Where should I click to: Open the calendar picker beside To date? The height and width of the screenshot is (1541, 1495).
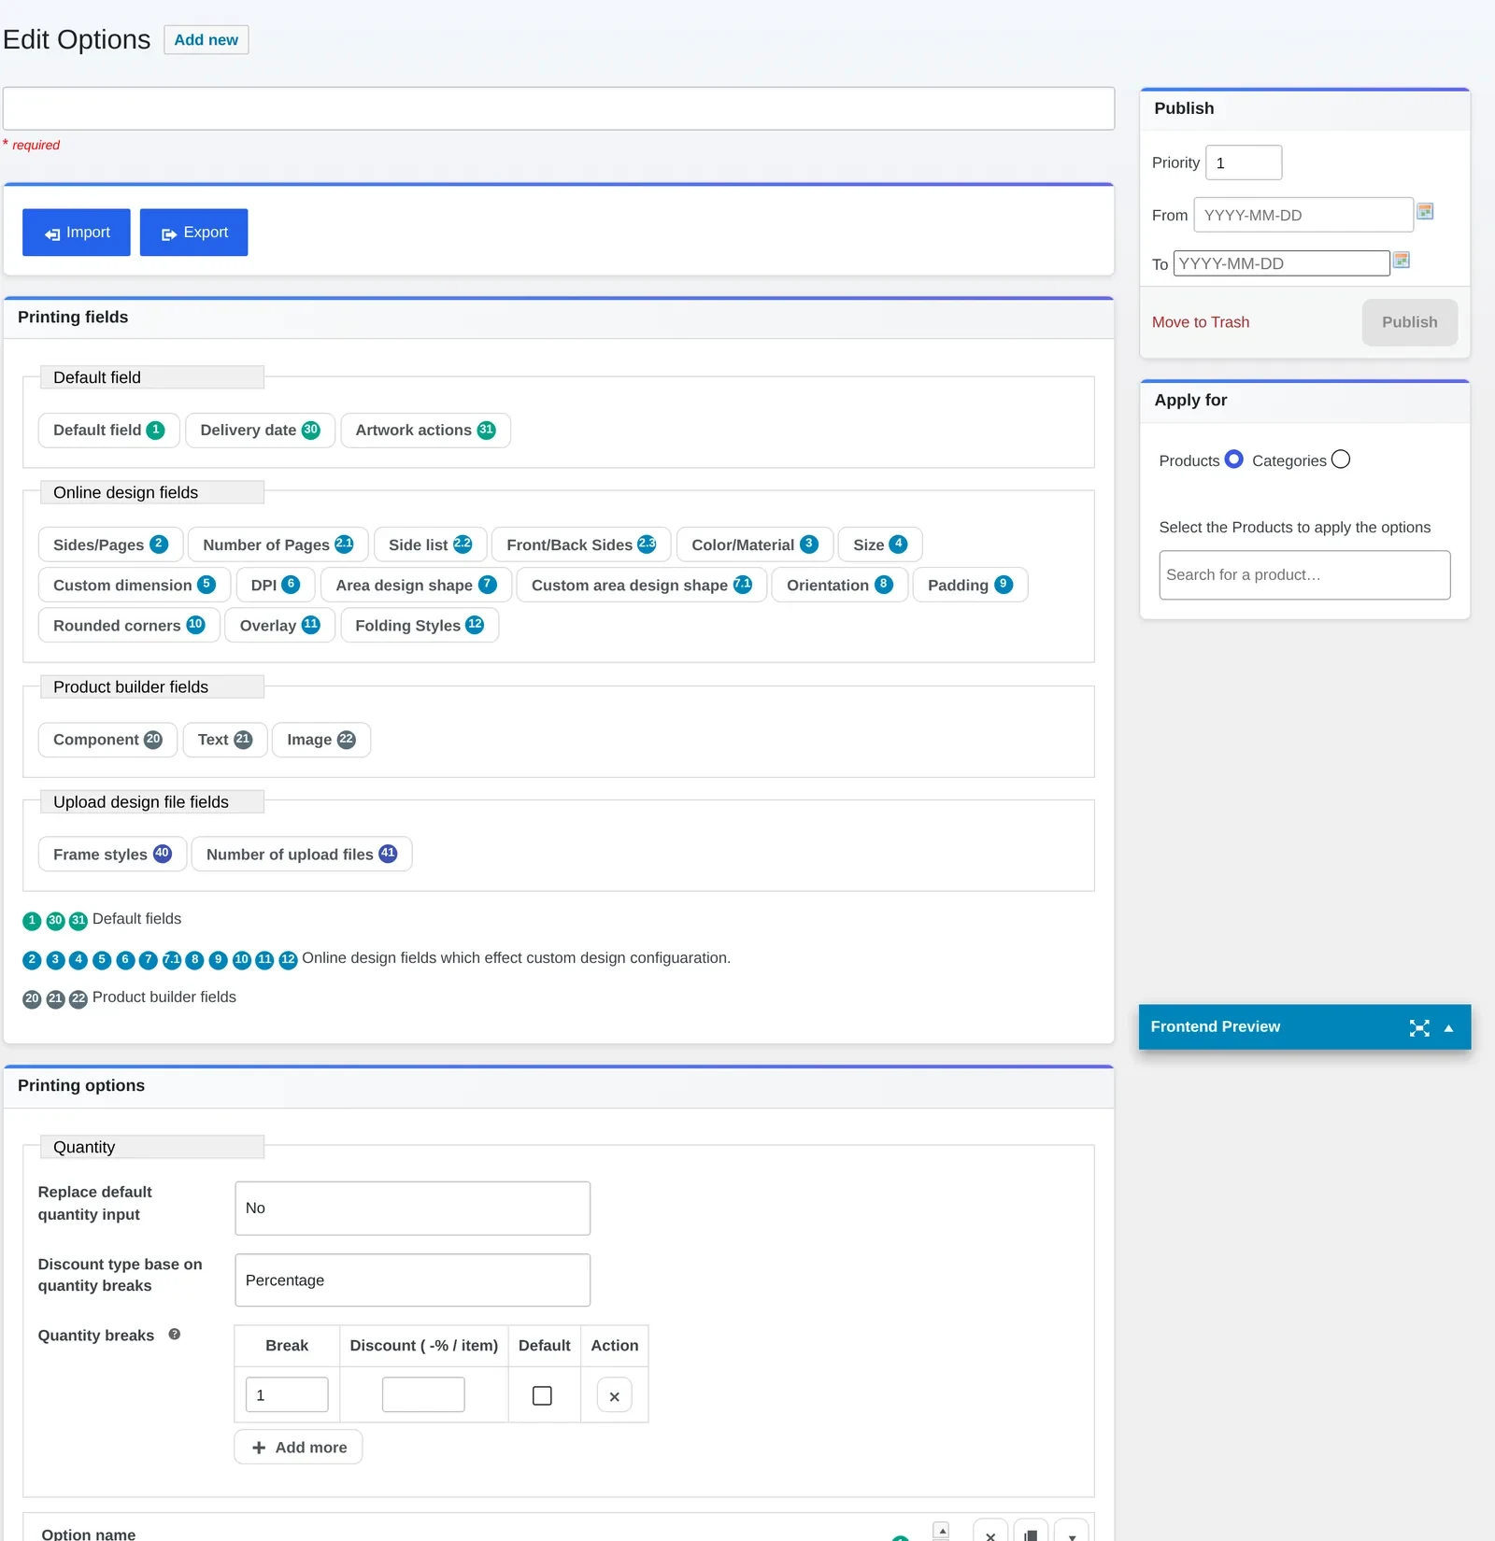[1401, 260]
